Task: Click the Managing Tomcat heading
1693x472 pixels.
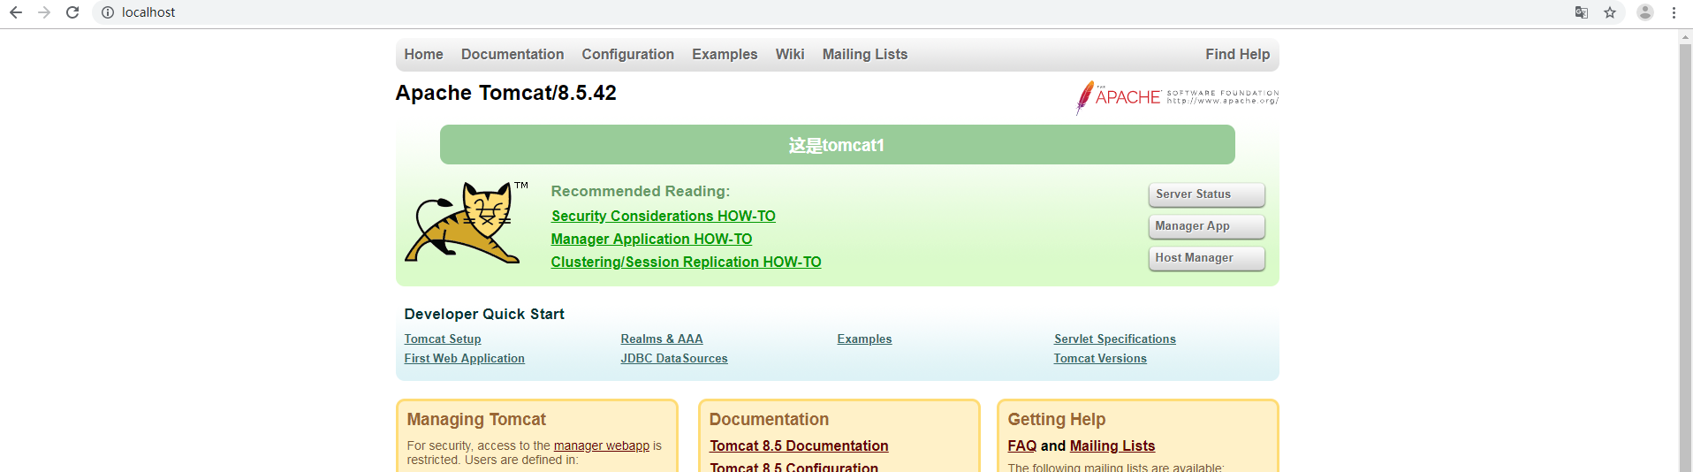Action: (476, 419)
